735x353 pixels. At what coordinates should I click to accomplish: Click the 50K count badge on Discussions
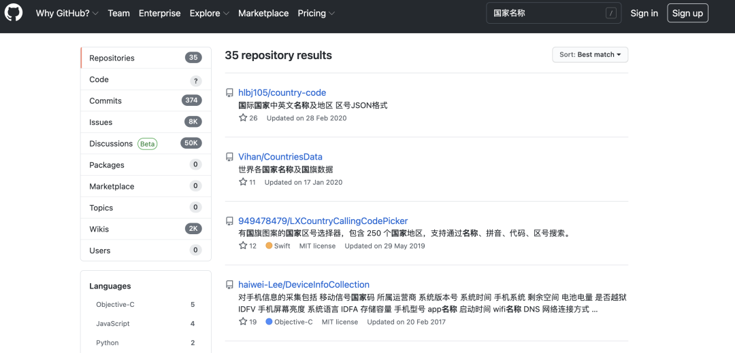coord(191,143)
